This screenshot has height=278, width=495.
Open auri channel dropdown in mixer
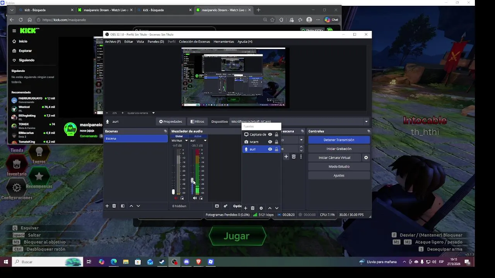tap(205, 141)
